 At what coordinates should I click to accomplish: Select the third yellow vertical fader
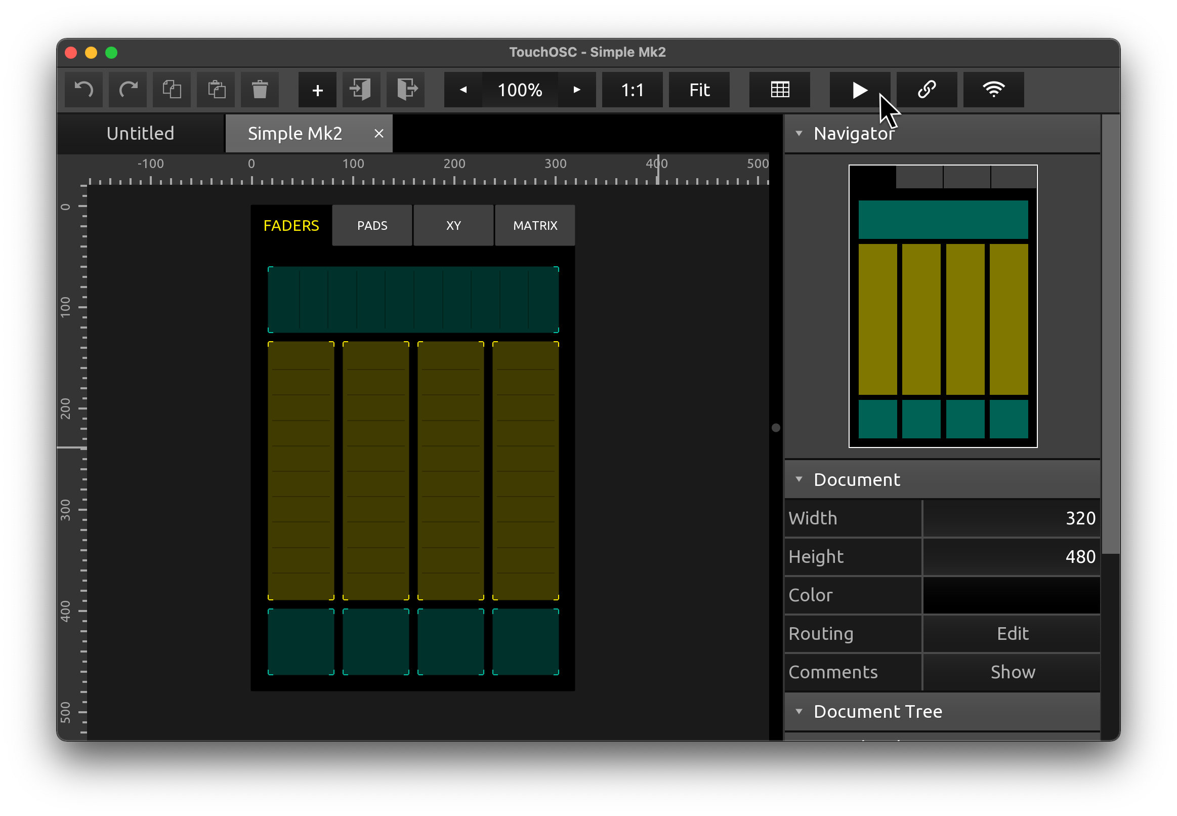451,471
